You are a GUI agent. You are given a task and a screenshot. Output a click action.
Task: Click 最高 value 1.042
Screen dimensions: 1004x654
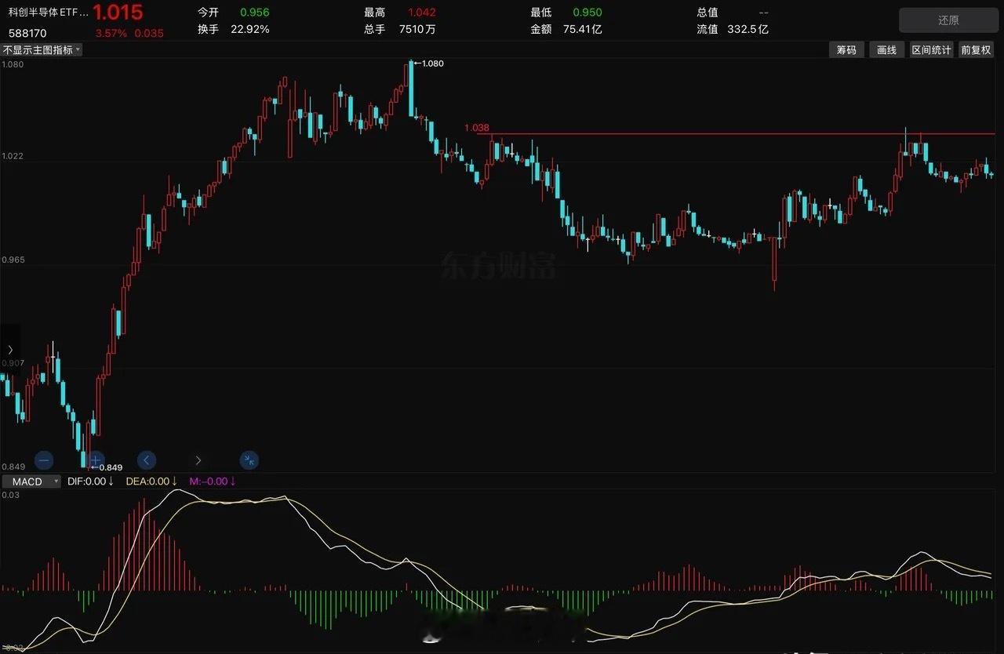[422, 13]
